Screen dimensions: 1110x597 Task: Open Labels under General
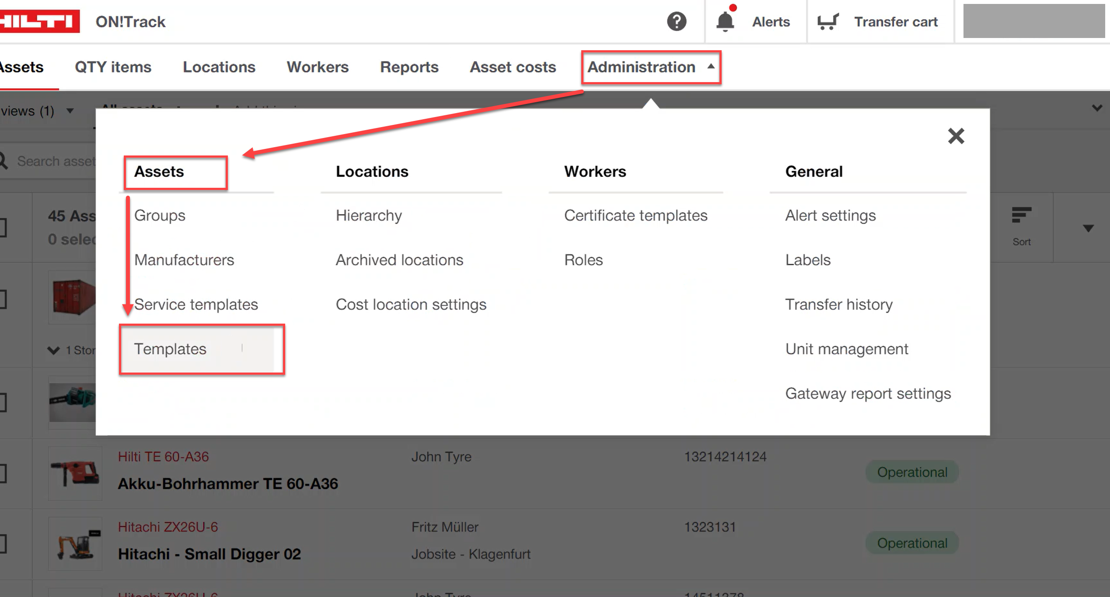[808, 260]
